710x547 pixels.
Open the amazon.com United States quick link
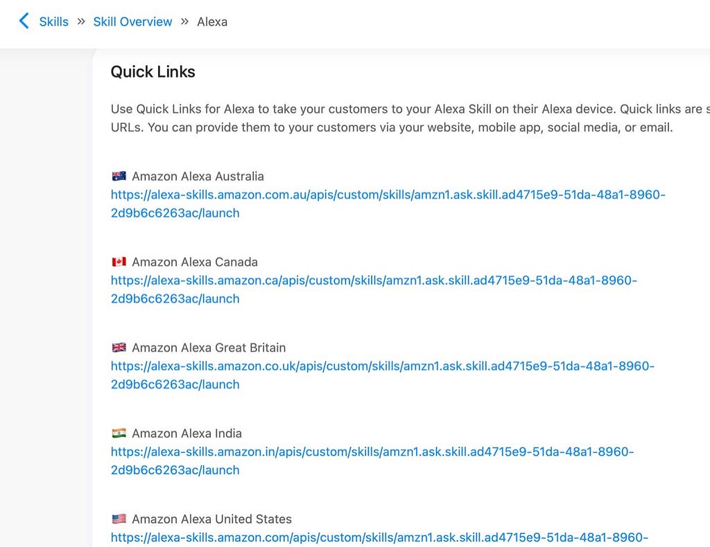(379, 537)
